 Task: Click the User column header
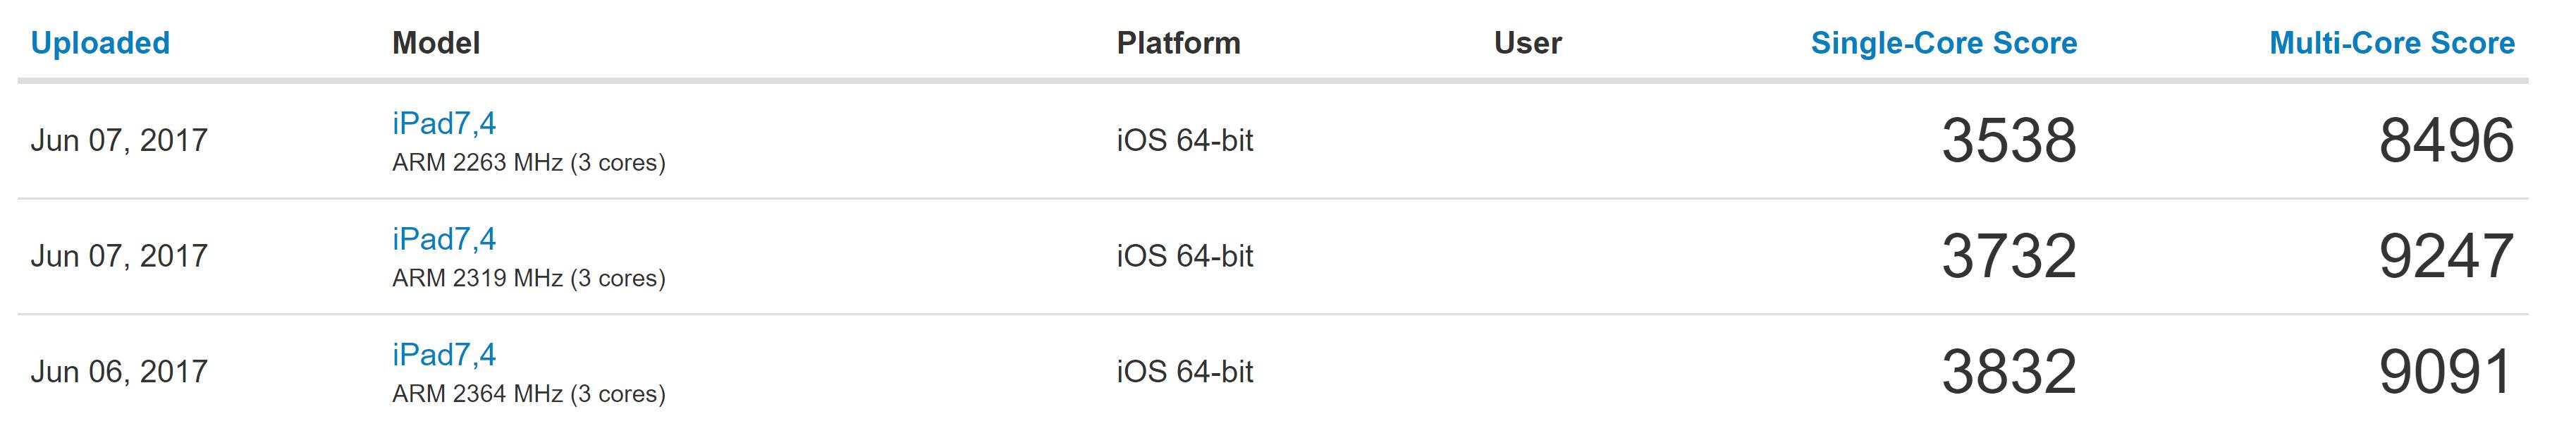click(x=1528, y=43)
